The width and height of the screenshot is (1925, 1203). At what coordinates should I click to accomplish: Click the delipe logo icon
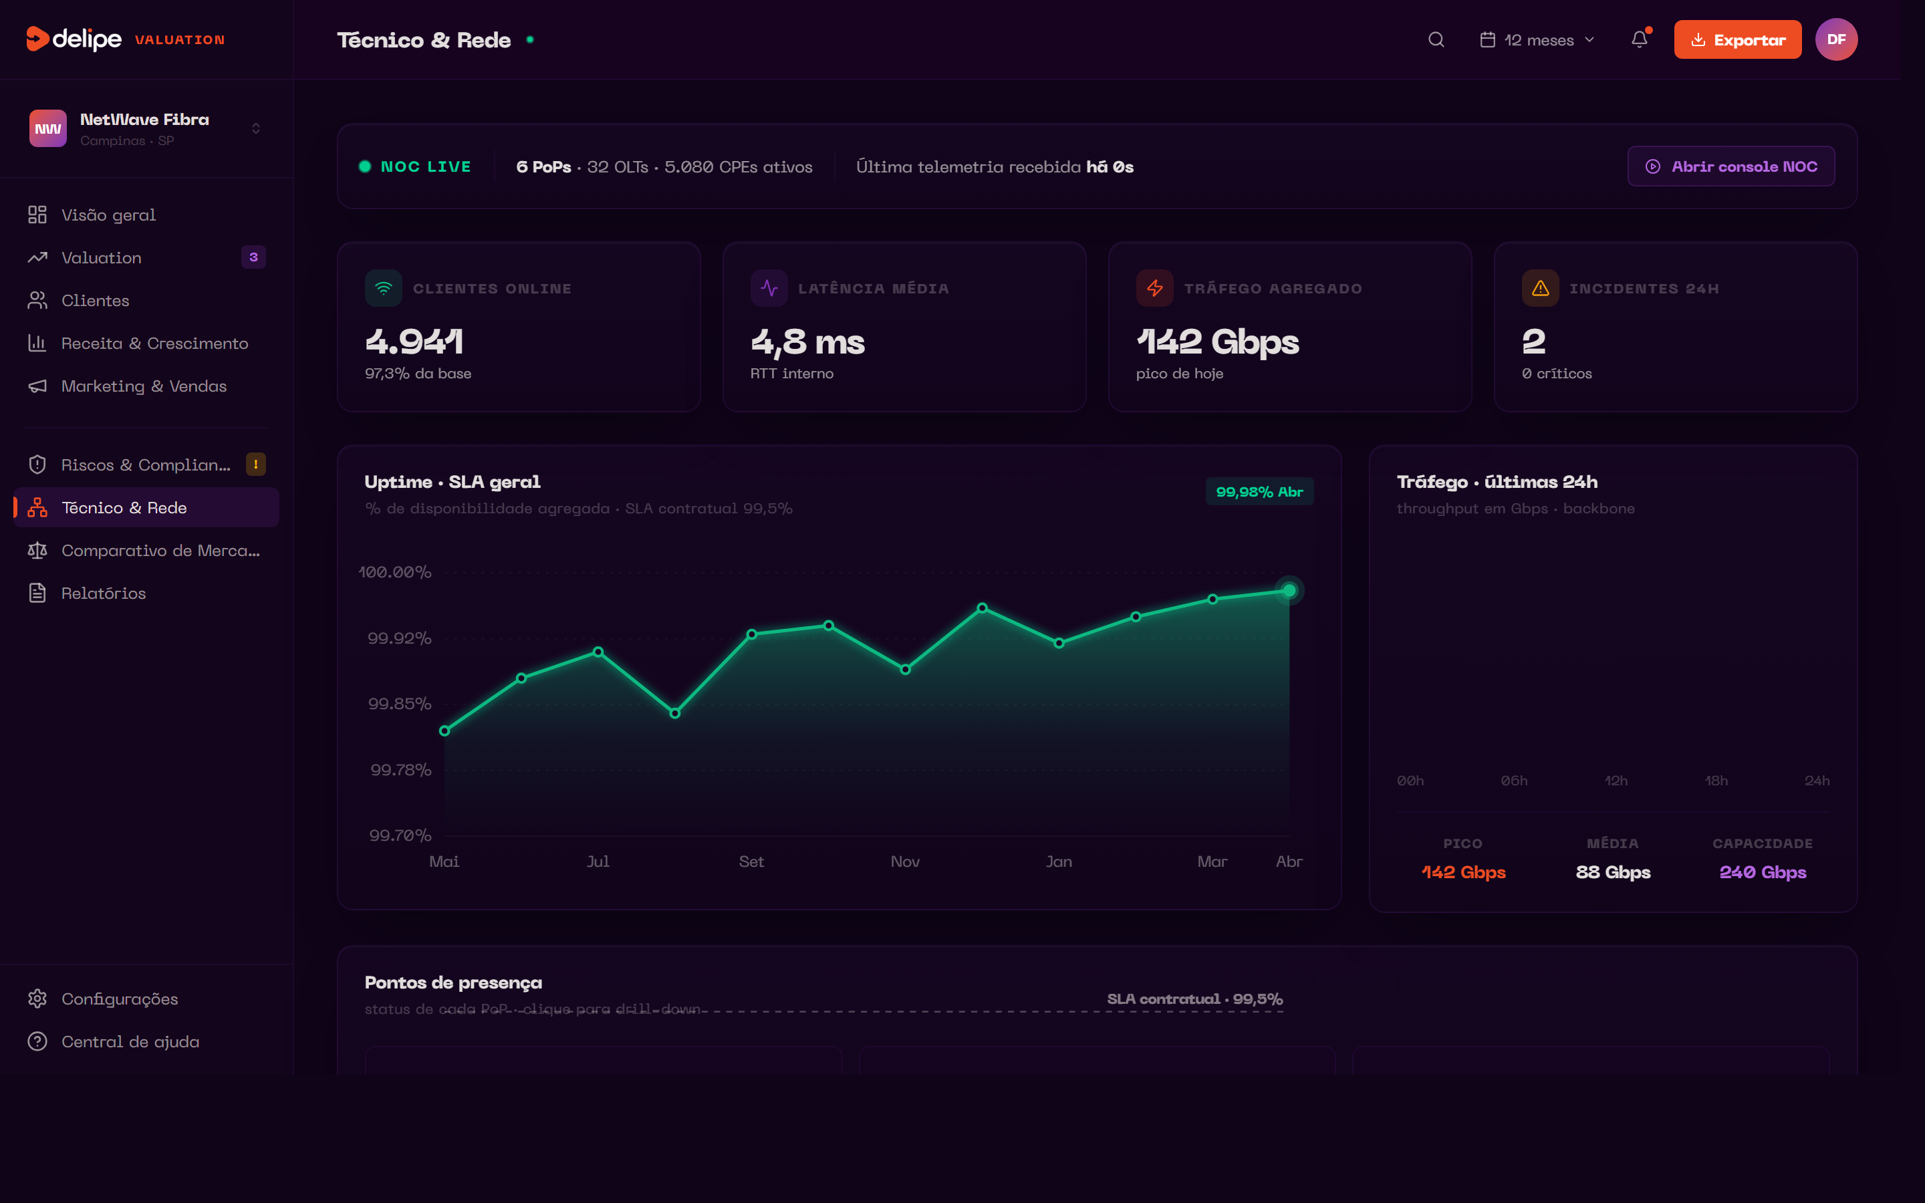click(37, 38)
